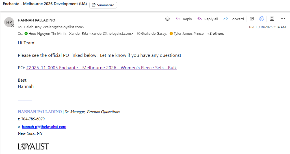290x154 pixels.
Task: Open the Apps grid icon
Action: click(x=272, y=19)
